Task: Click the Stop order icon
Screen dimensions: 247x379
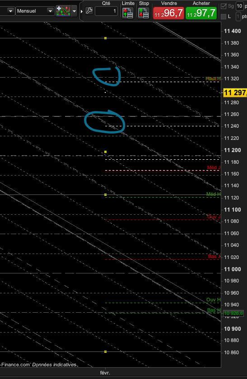Action: coord(144,13)
